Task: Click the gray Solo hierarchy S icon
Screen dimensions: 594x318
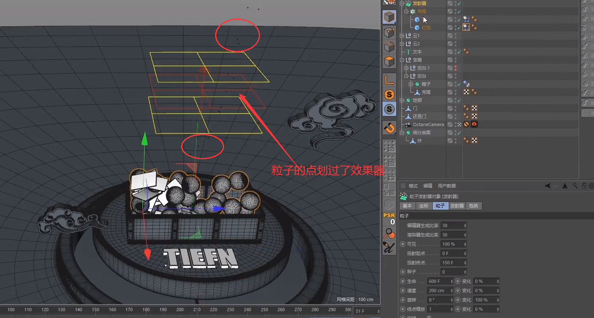Action: click(x=389, y=109)
